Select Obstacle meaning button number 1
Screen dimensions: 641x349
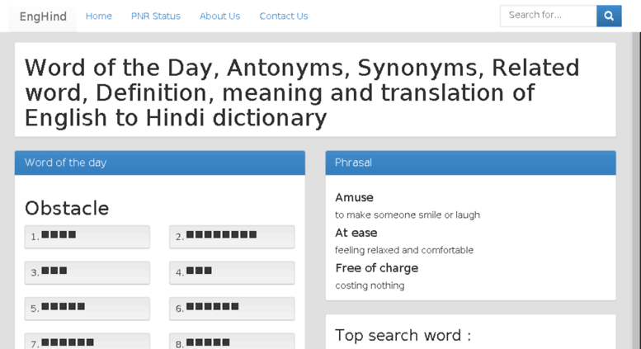[x=87, y=237]
